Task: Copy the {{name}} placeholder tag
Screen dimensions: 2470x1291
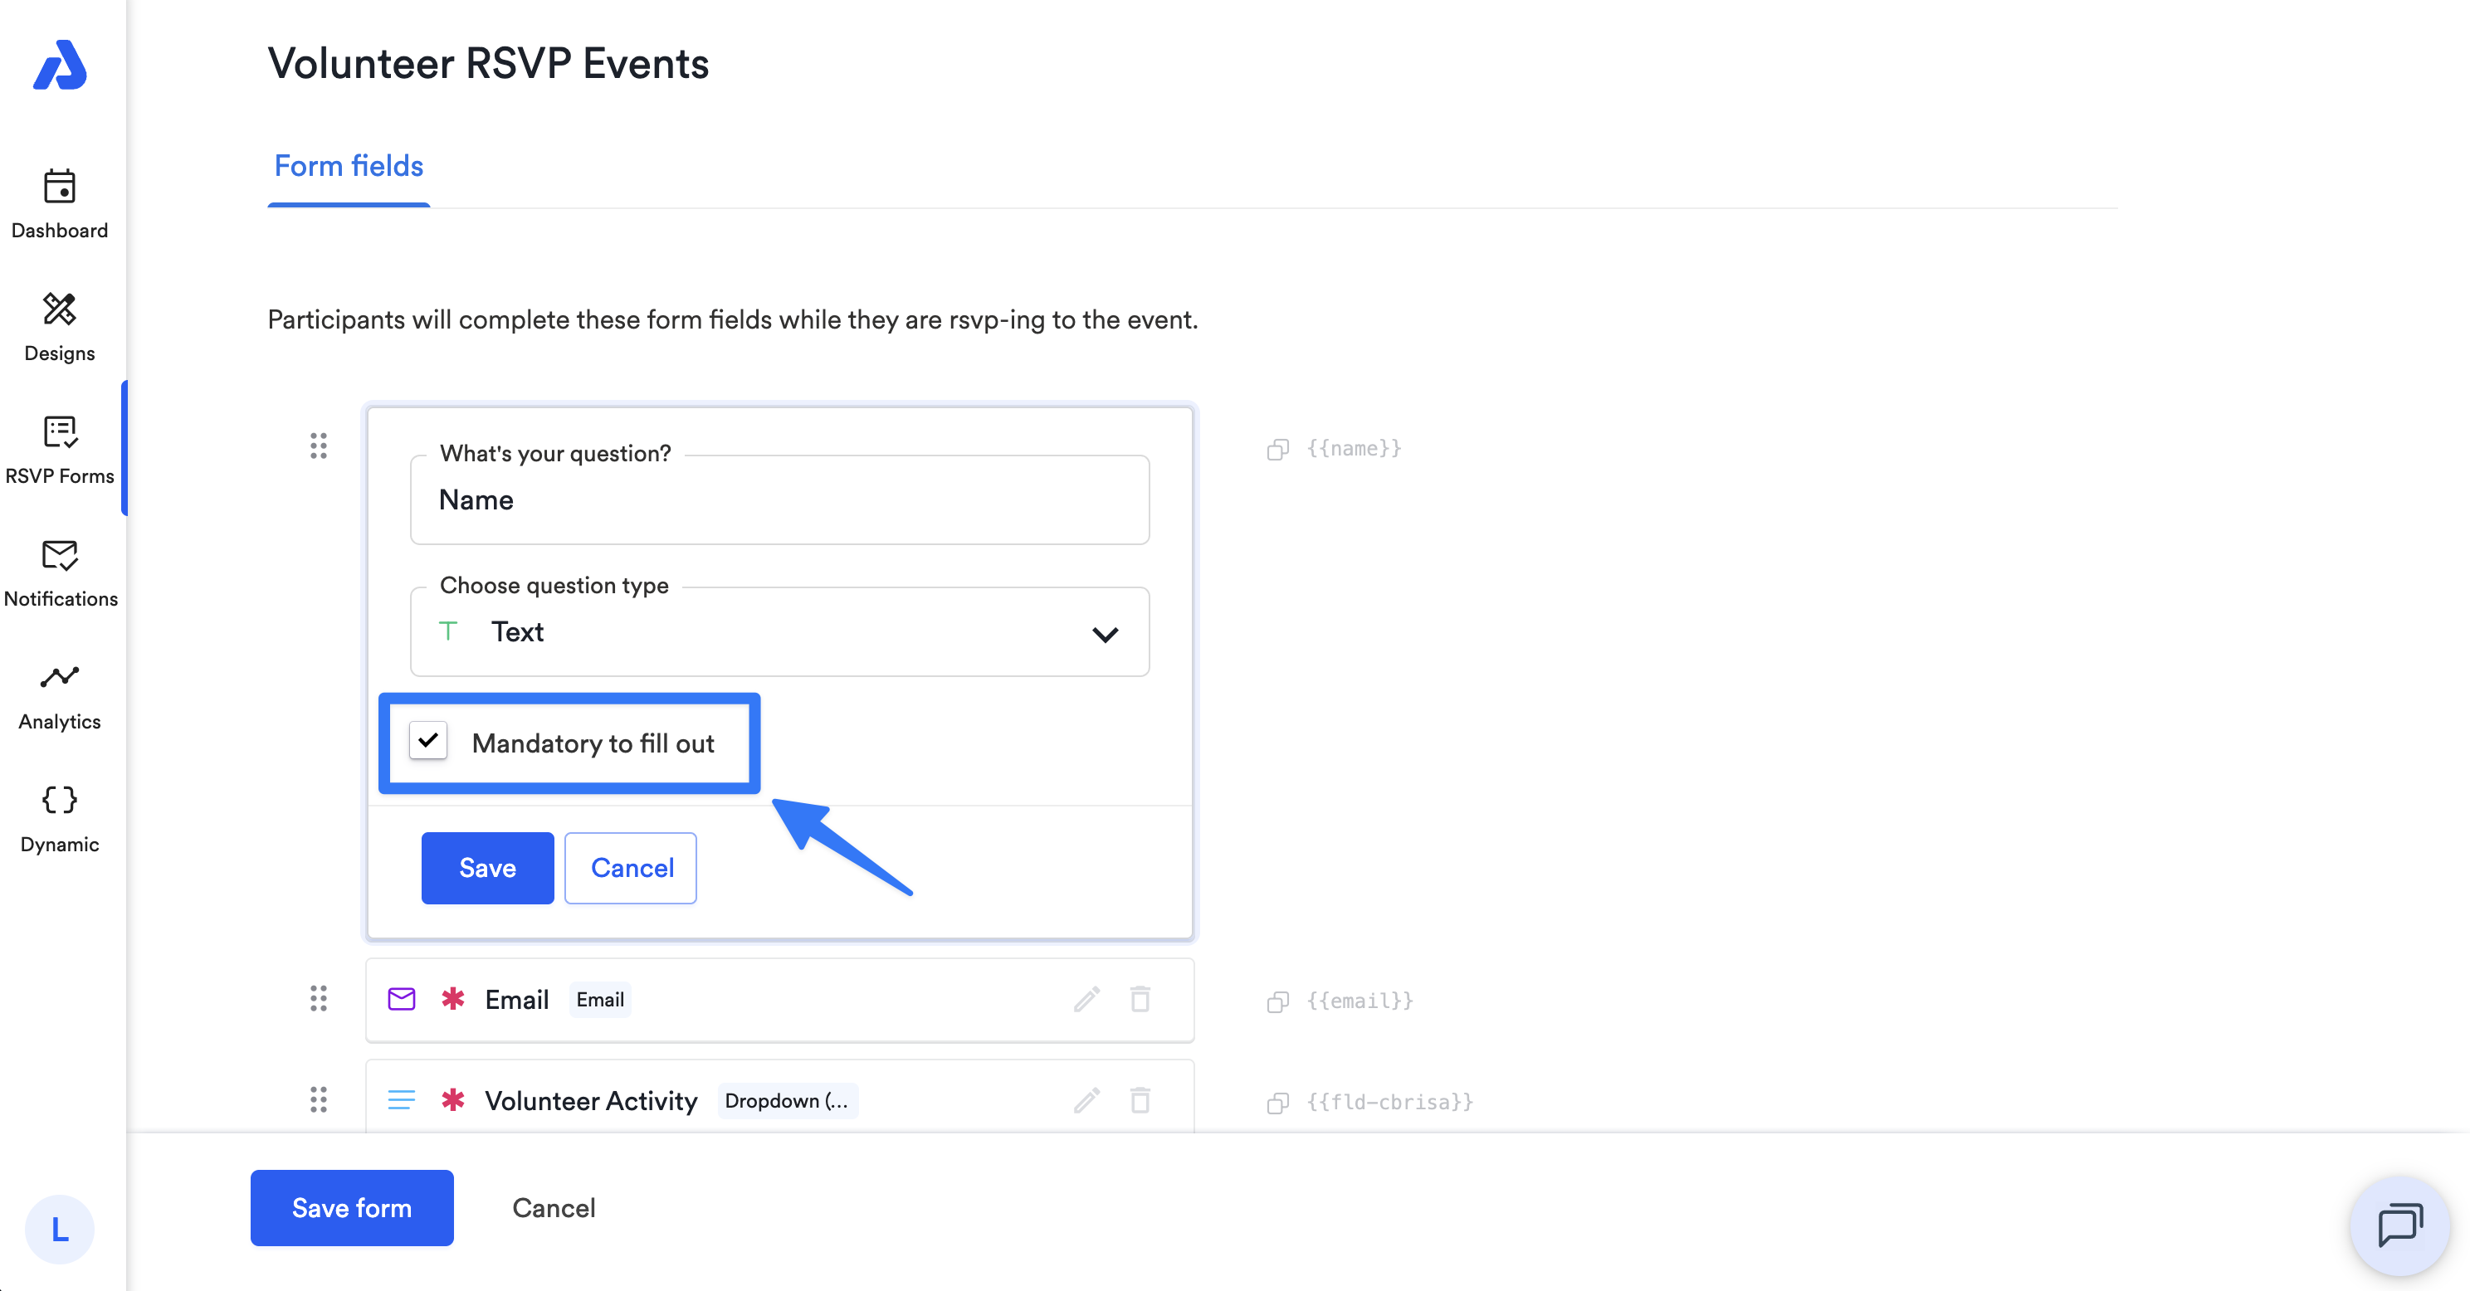Action: (1277, 449)
